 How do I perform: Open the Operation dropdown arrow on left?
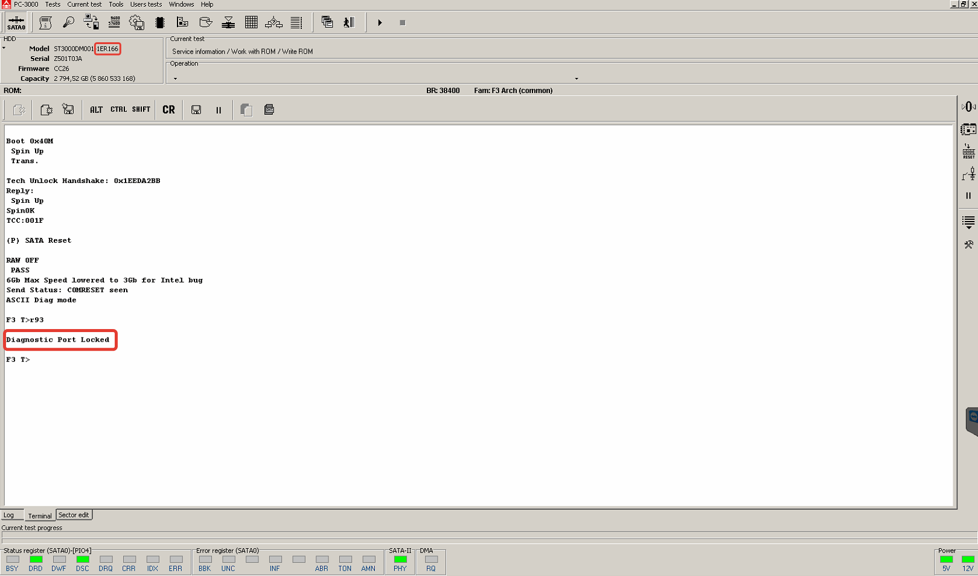[x=175, y=78]
